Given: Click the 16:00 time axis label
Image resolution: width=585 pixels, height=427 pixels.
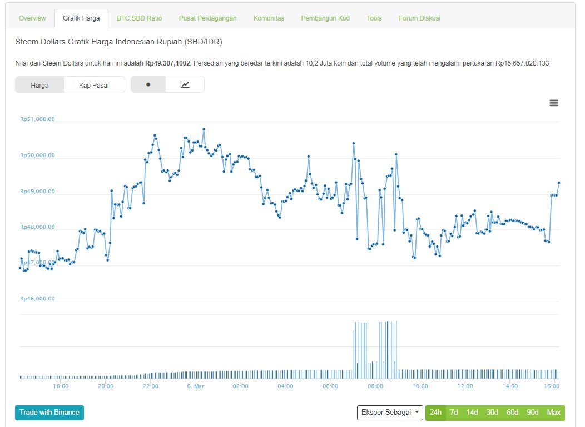Looking at the screenshot, I should pyautogui.click(x=552, y=386).
